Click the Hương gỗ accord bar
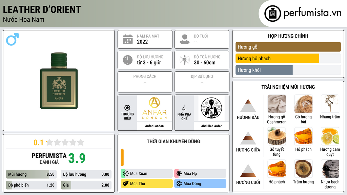347x195 pixels. 288,47
